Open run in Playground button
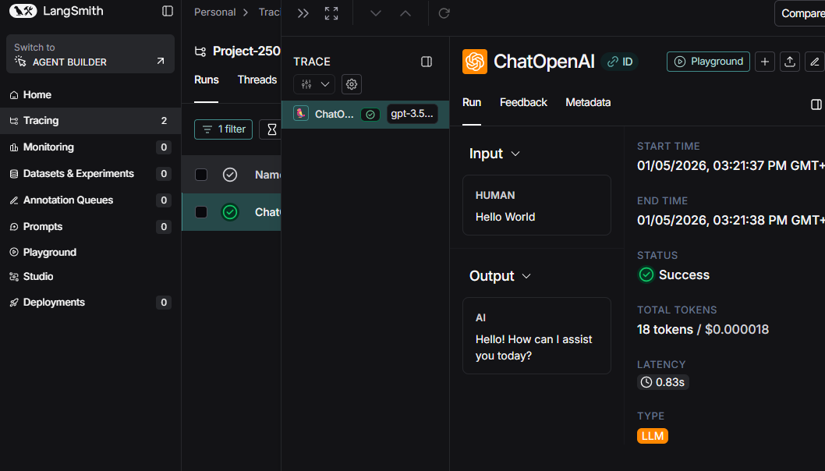 click(708, 62)
